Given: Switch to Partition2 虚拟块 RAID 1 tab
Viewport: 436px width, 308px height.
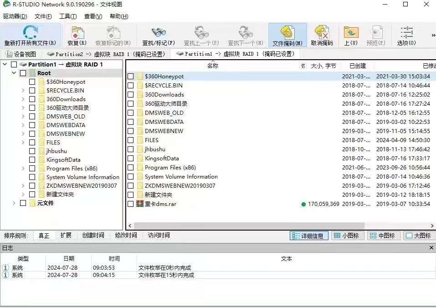Looking at the screenshot, I should pyautogui.click(x=106, y=54).
